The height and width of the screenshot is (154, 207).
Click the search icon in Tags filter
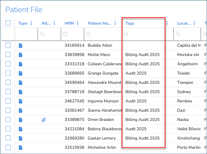(x=126, y=34)
